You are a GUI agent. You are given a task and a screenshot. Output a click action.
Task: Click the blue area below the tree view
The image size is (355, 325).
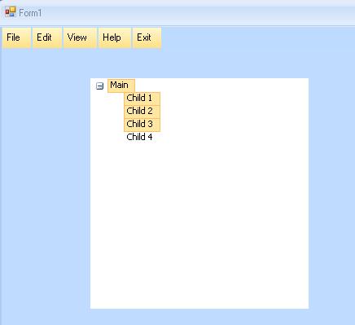(199, 317)
